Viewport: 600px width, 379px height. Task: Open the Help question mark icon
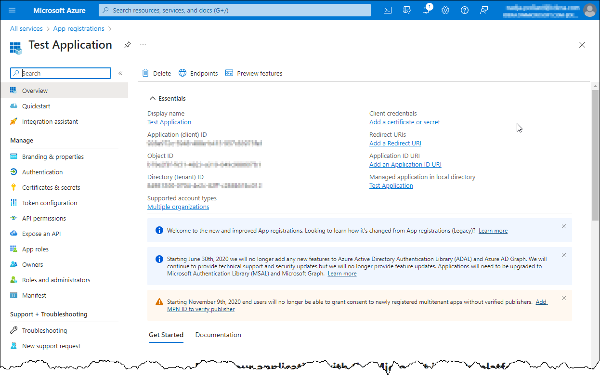pyautogui.click(x=465, y=10)
